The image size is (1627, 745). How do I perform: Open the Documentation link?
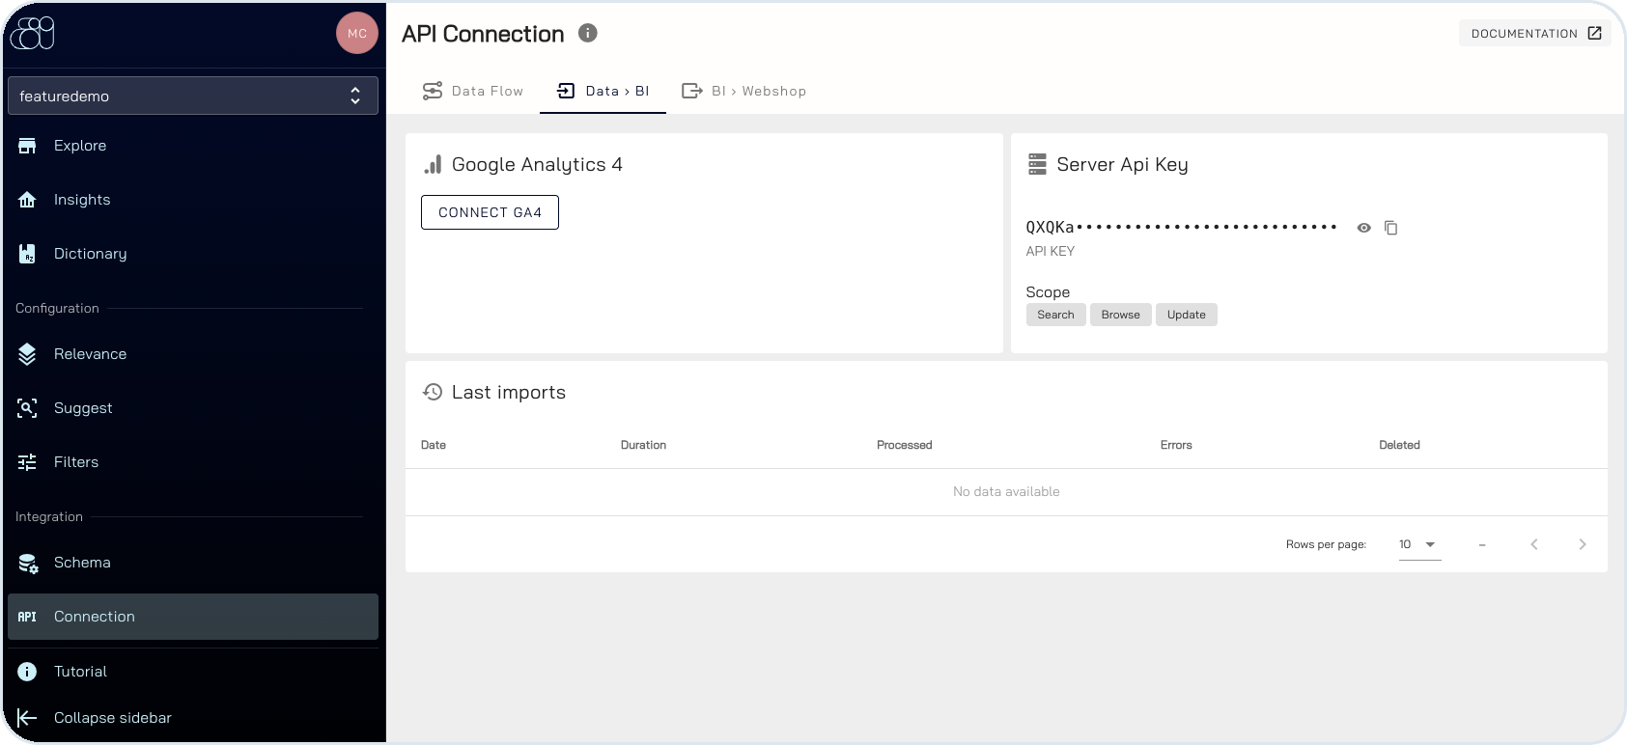(1535, 33)
